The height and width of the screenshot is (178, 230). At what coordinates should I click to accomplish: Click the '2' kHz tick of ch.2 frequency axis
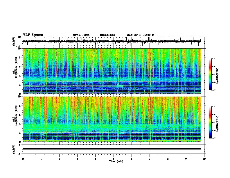coord(20,133)
